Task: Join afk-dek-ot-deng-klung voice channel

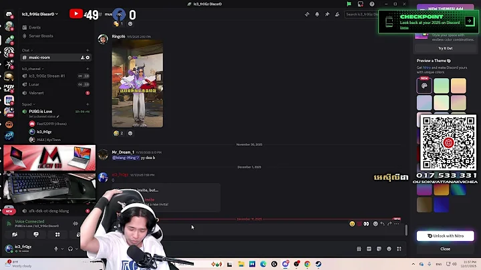Action: click(x=49, y=211)
